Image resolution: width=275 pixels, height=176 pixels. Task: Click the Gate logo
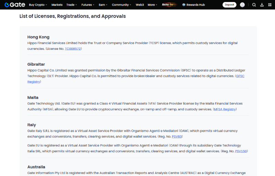click(15, 5)
